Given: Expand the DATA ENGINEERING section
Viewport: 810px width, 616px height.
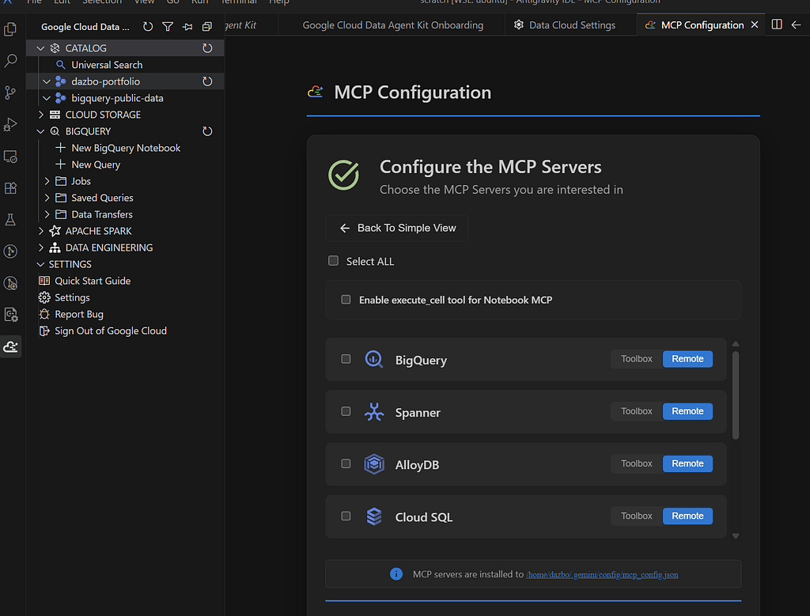Looking at the screenshot, I should pyautogui.click(x=41, y=248).
